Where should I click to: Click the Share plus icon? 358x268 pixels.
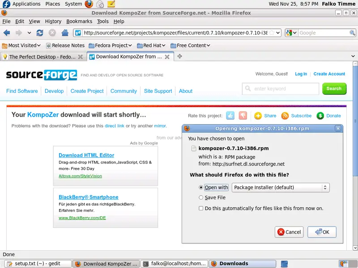(258, 116)
